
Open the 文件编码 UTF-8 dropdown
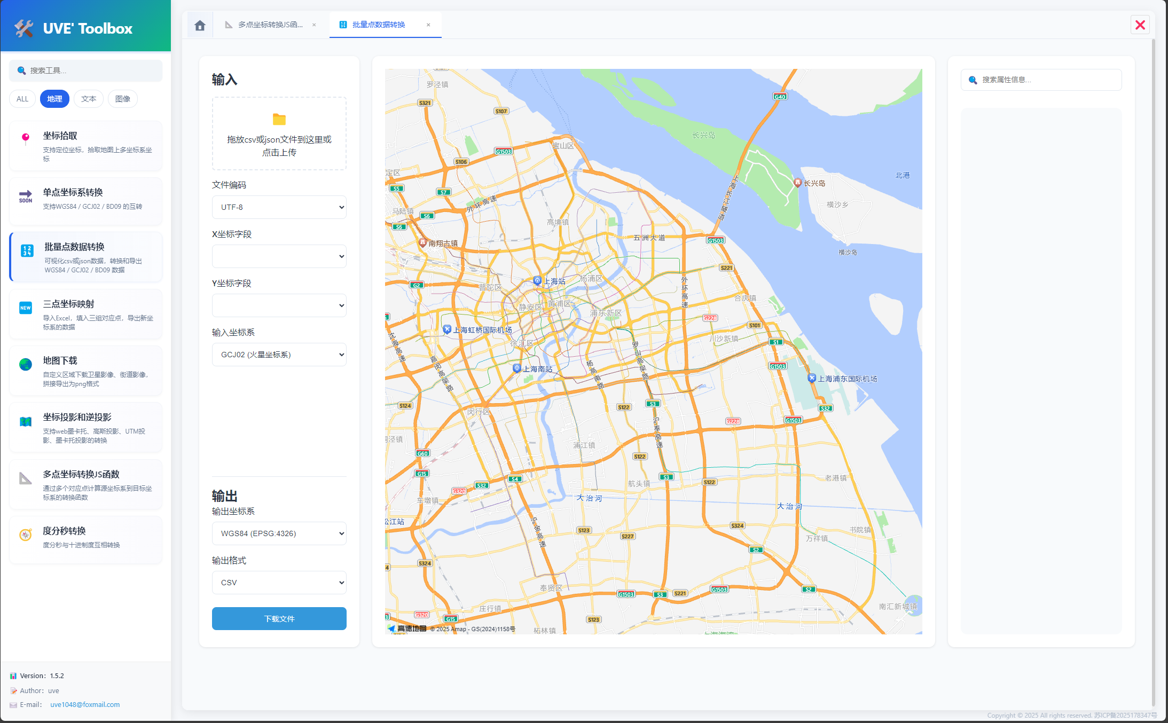pos(279,207)
